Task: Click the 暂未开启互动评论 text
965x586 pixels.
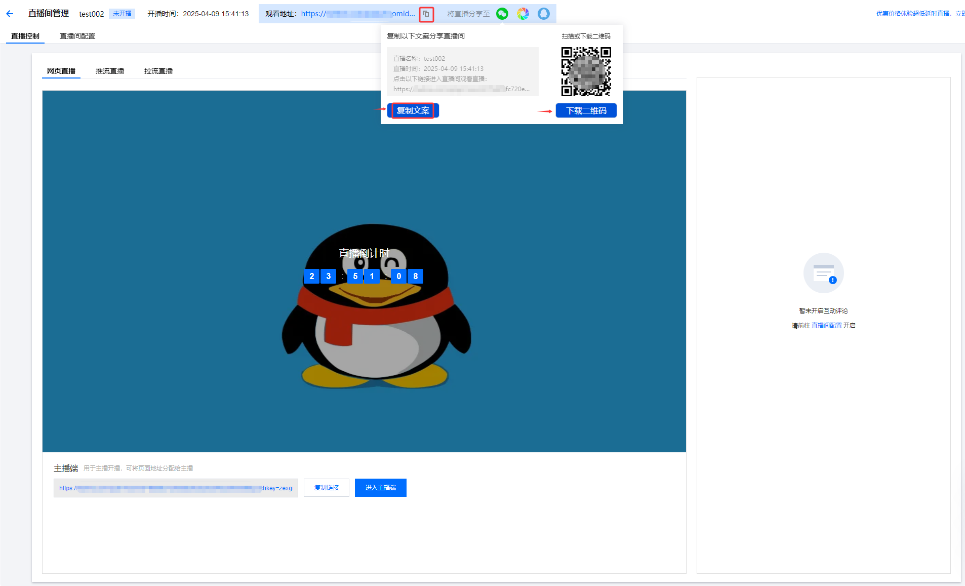Action: coord(824,311)
